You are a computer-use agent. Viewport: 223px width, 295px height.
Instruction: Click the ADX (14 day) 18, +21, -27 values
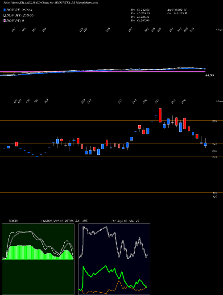[125, 221]
